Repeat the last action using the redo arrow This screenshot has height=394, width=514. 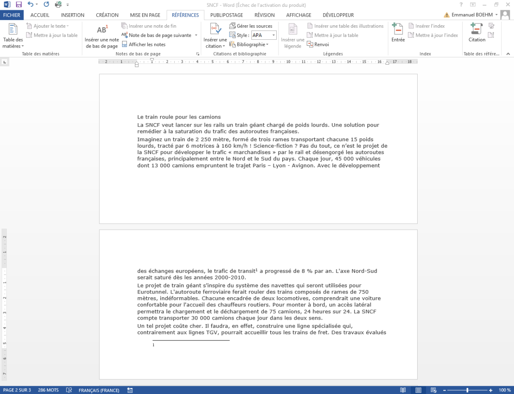coord(46,4)
